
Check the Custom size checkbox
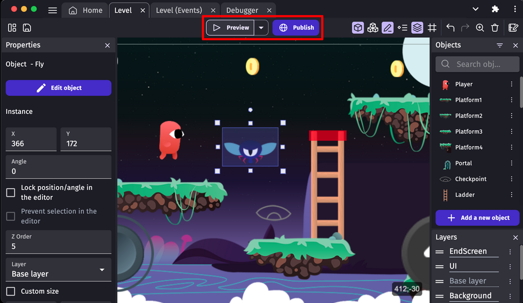click(x=11, y=291)
